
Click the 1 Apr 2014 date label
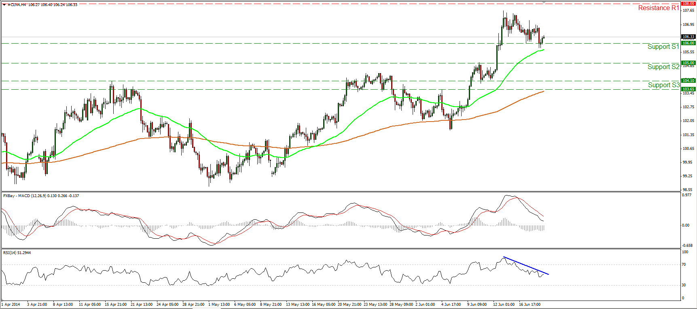point(11,305)
